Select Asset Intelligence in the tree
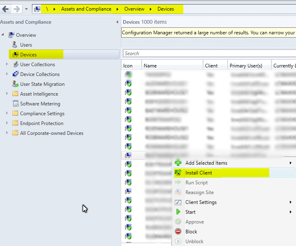The width and height of the screenshot is (296, 246). [x=39, y=94]
